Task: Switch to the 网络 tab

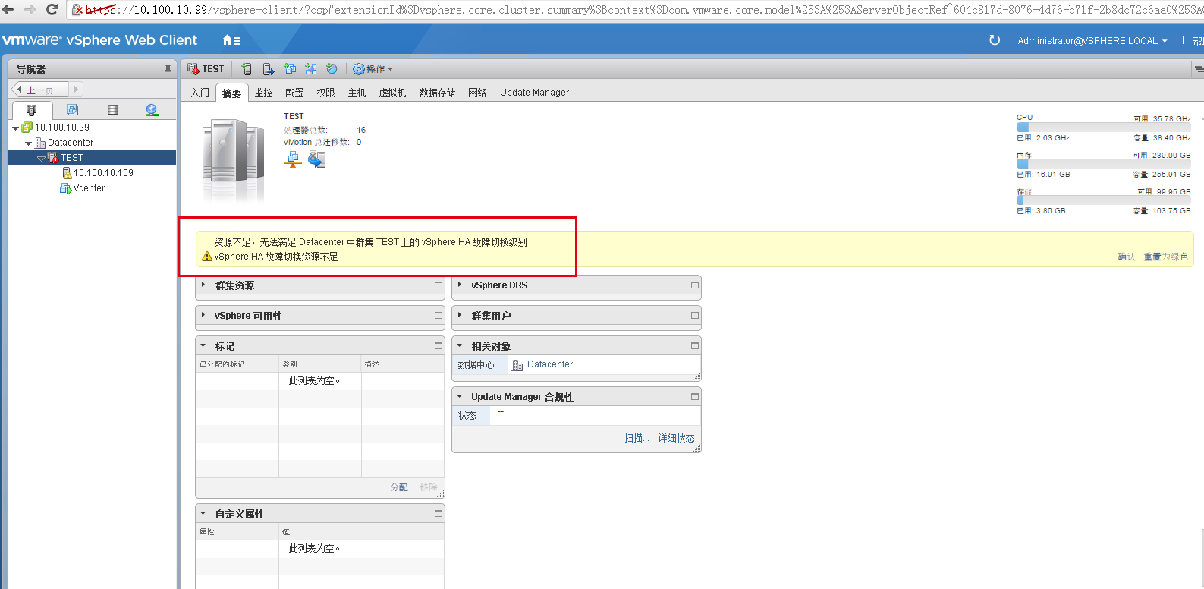Action: [477, 93]
